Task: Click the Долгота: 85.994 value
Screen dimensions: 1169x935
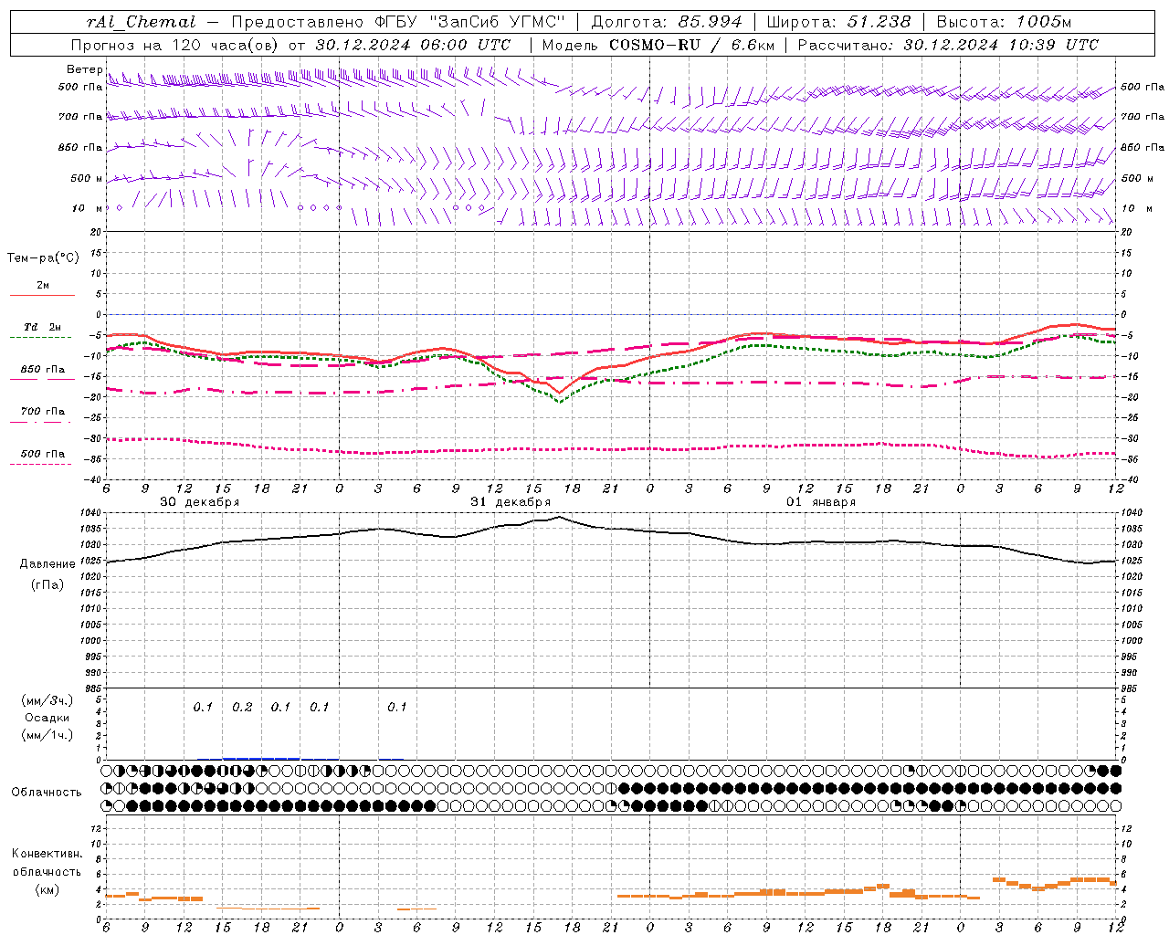Action: (x=667, y=22)
